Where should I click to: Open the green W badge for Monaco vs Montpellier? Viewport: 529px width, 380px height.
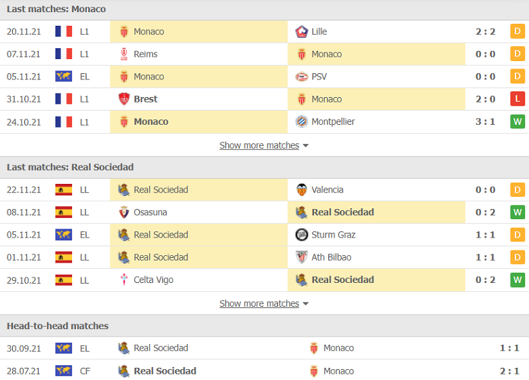coord(517,121)
